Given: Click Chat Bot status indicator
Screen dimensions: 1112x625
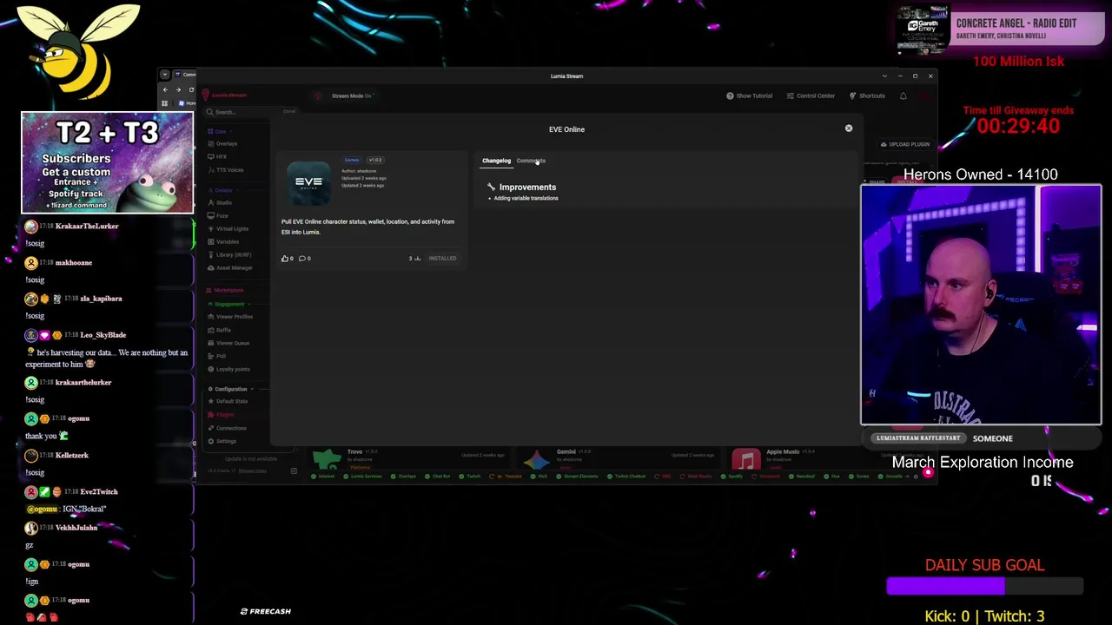Looking at the screenshot, I should coord(439,476).
